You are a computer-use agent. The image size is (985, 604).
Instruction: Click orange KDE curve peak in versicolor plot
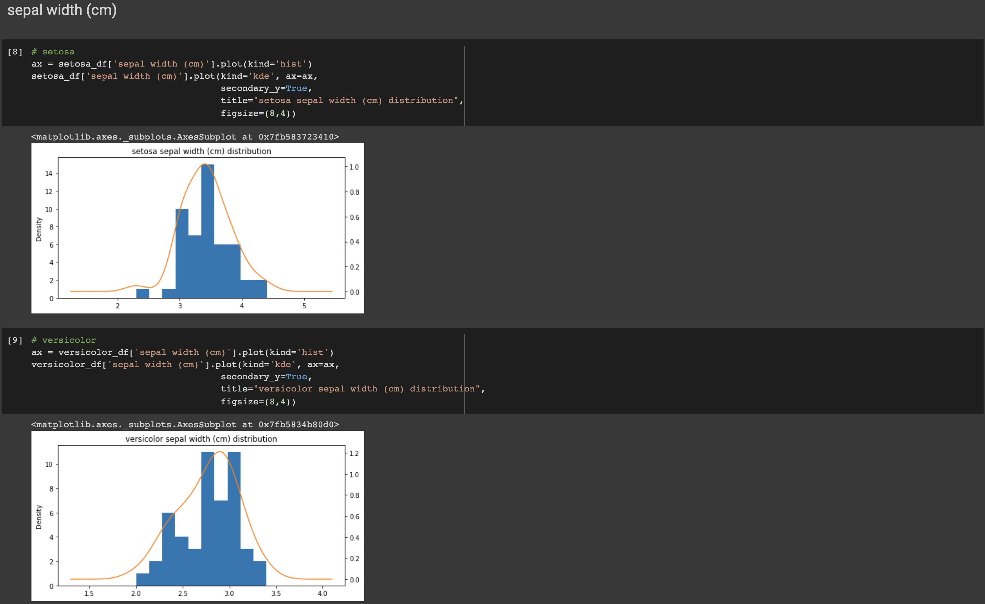pyautogui.click(x=220, y=452)
